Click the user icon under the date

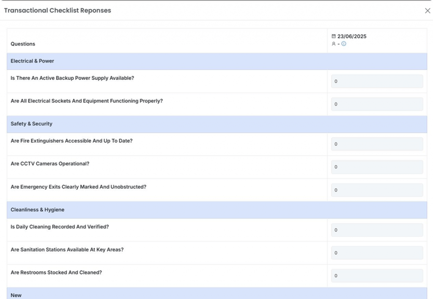click(334, 44)
